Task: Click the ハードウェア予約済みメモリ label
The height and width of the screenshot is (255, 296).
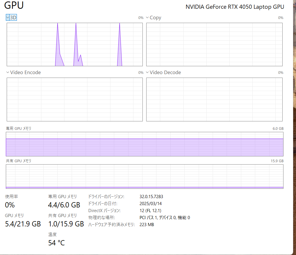Action: 111,225
